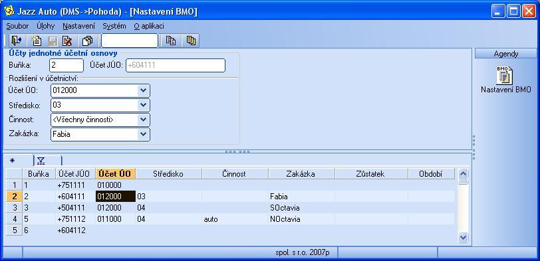Click the copy record icon left of toolbar field
The image size is (540, 261).
(87, 41)
